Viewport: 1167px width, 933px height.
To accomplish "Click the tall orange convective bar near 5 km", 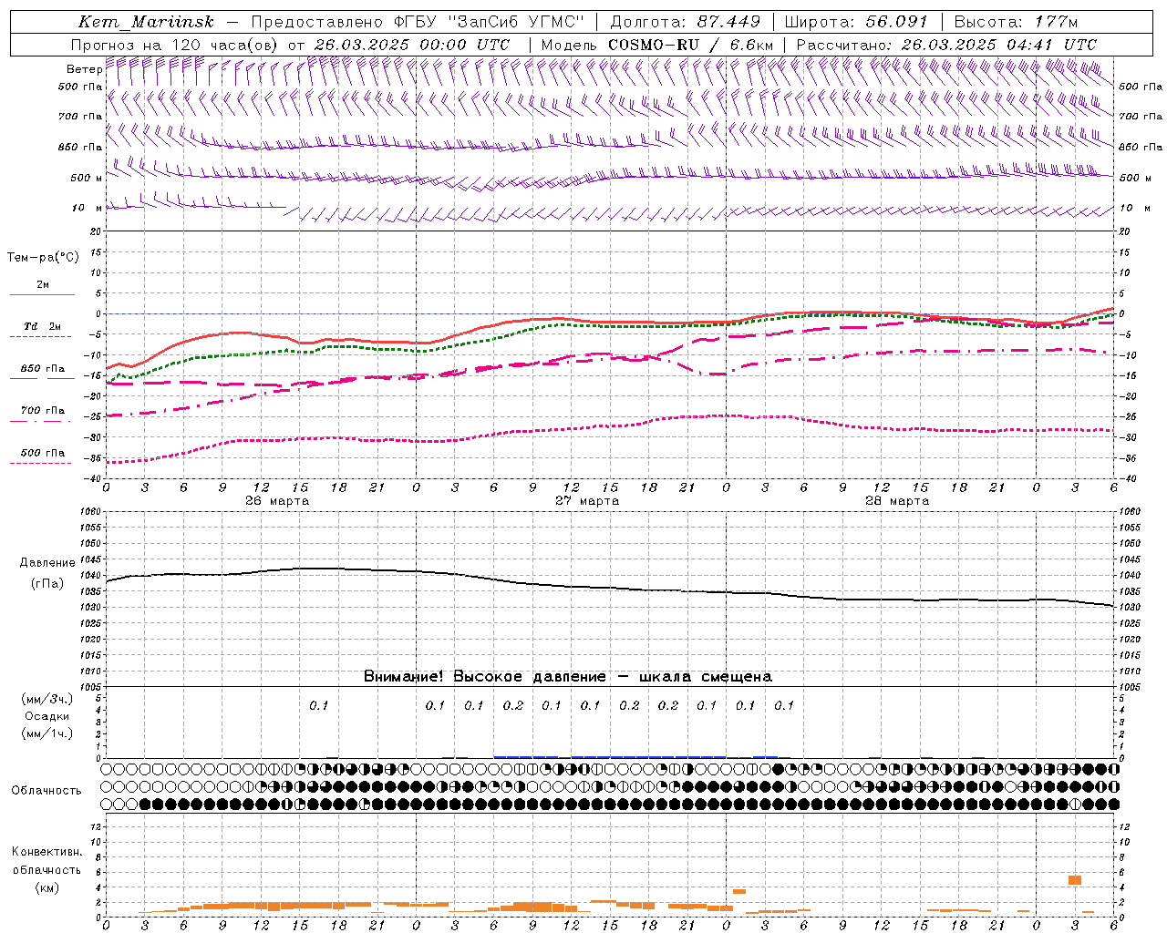I will pos(1075,880).
